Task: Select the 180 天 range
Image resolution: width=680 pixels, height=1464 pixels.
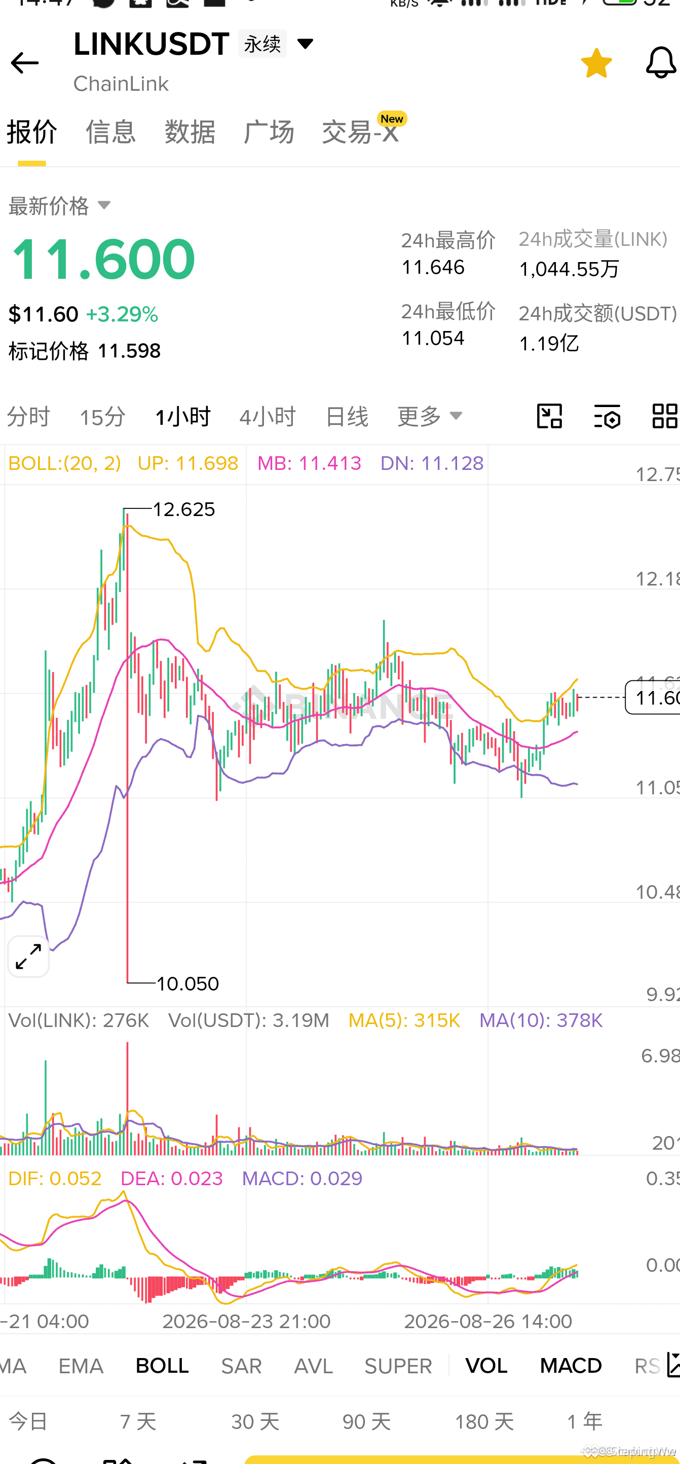Action: click(x=484, y=1421)
